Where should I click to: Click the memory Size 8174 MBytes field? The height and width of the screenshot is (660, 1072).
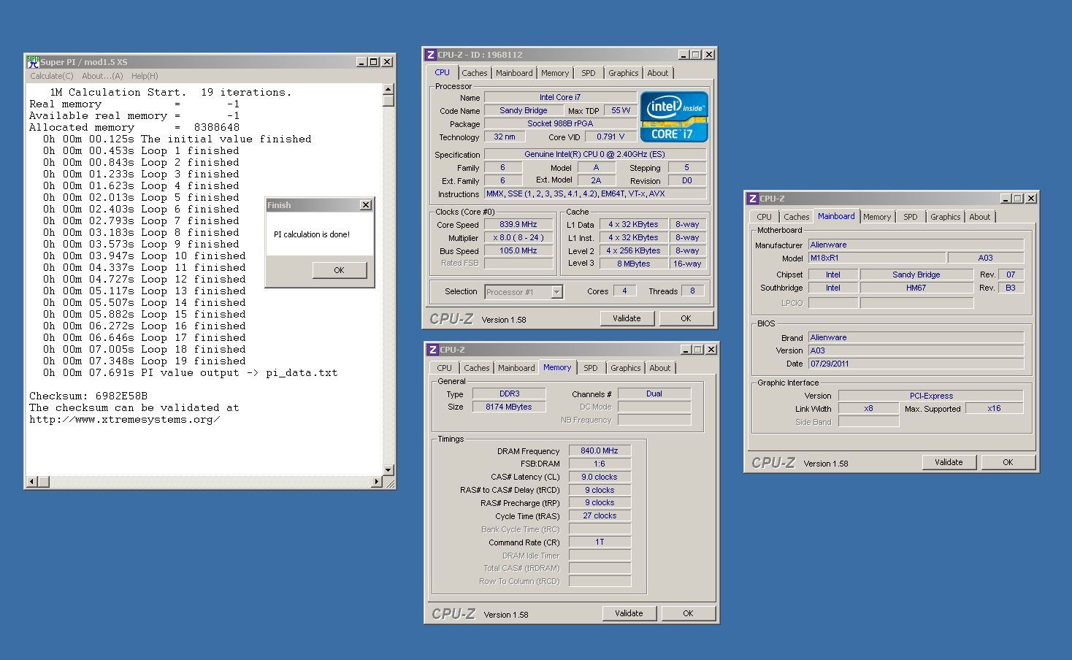click(509, 407)
